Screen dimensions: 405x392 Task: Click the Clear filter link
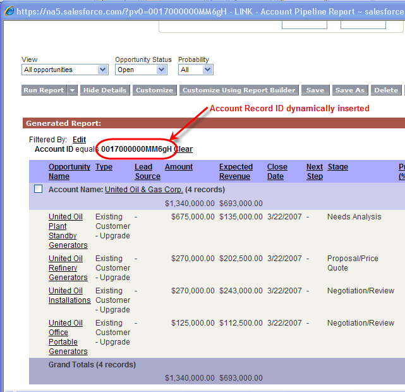(183, 149)
